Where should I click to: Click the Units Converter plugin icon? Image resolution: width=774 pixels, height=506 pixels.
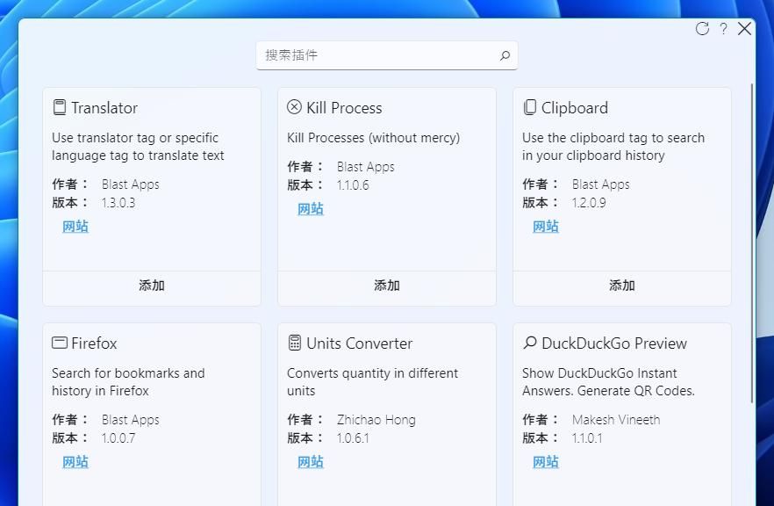pyautogui.click(x=294, y=343)
